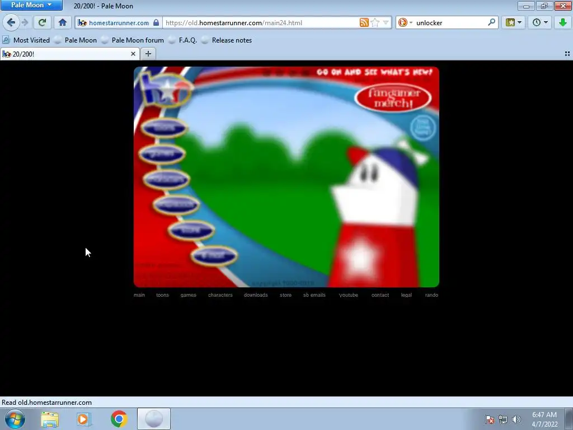This screenshot has width=573, height=430.
Task: Open the history clock toolbar button
Action: pyautogui.click(x=540, y=22)
